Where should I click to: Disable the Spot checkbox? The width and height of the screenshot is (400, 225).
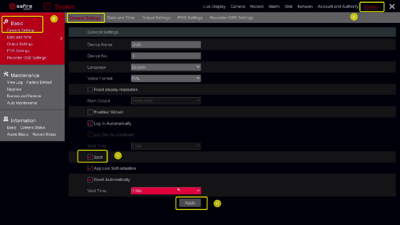tap(90, 157)
